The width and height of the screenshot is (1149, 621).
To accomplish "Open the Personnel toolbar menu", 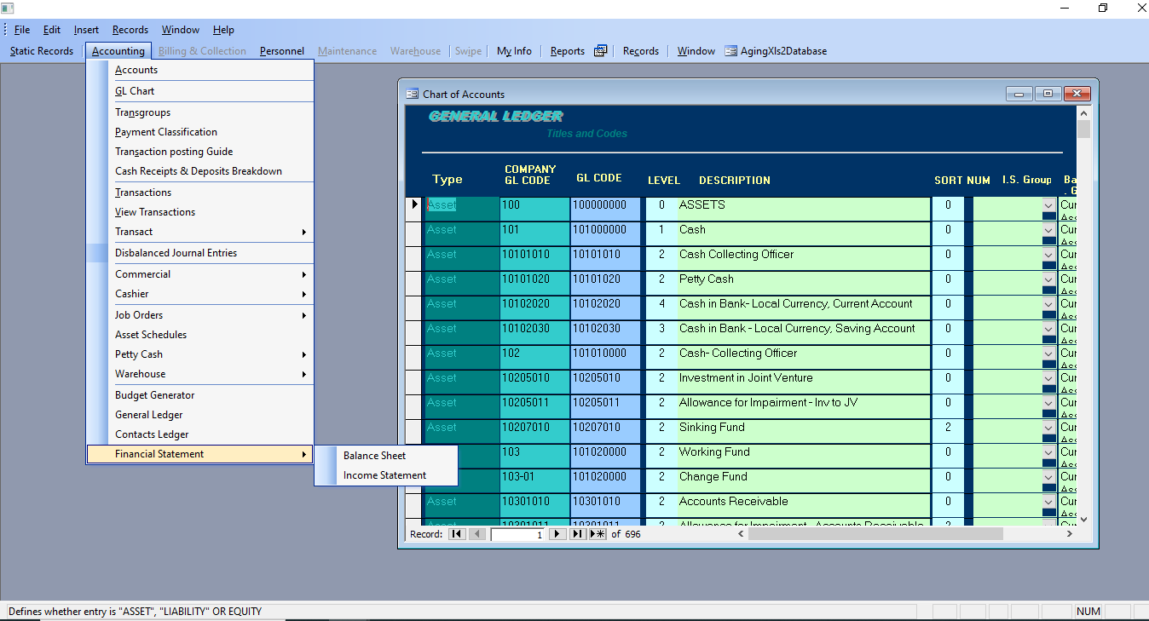I will point(282,51).
